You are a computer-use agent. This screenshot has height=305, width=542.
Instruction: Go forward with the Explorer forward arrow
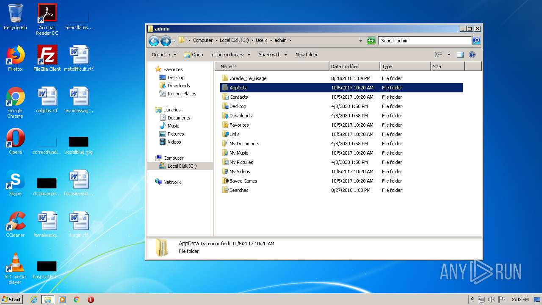click(166, 41)
